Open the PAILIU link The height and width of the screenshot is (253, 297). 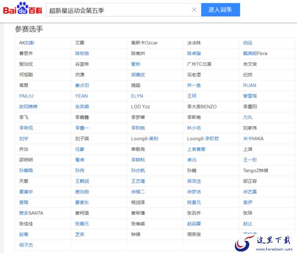(x=26, y=96)
